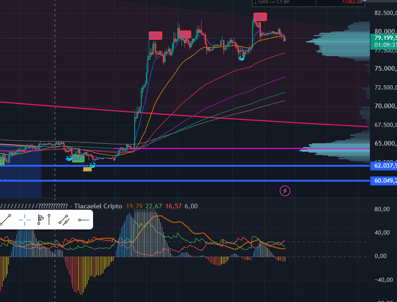Screen dimensions: 397x302
Task: Click the 40,00 indicator axis label
Action: (x=382, y=233)
